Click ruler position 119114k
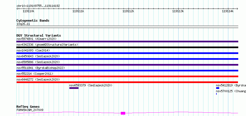 228,11
